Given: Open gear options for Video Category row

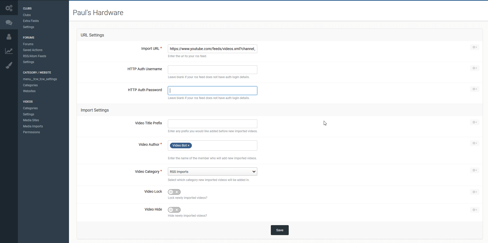Looking at the screenshot, I should 474,170.
